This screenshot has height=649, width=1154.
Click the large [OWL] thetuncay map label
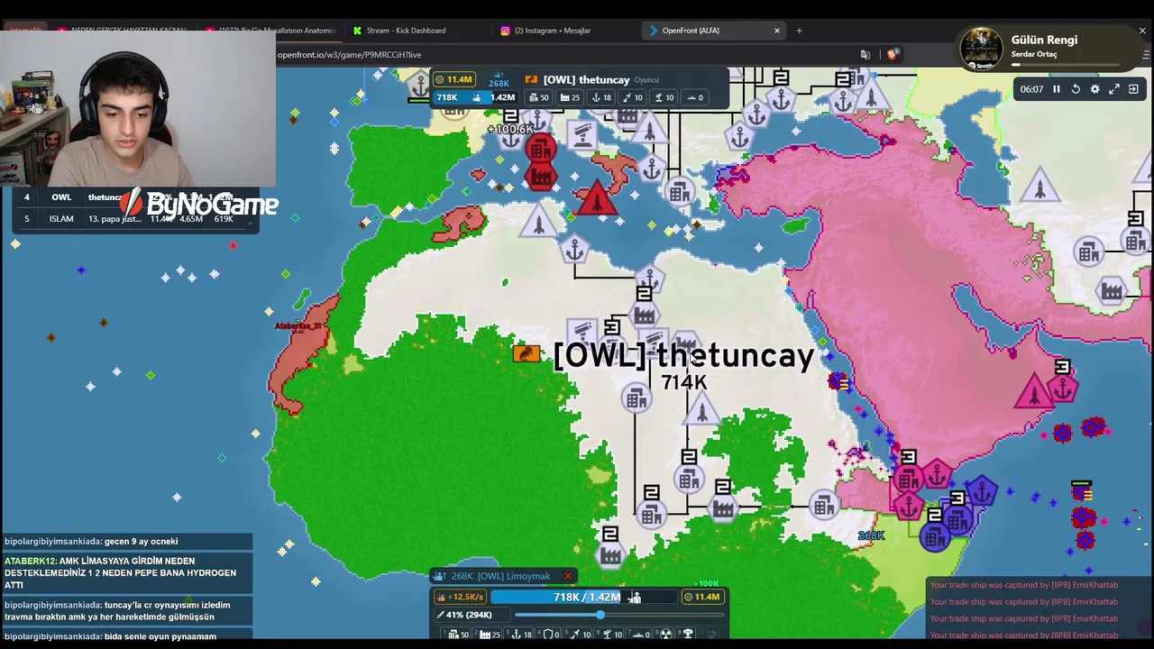coord(684,355)
